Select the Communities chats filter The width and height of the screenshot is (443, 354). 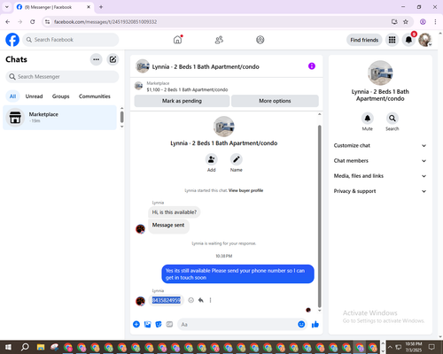click(95, 96)
